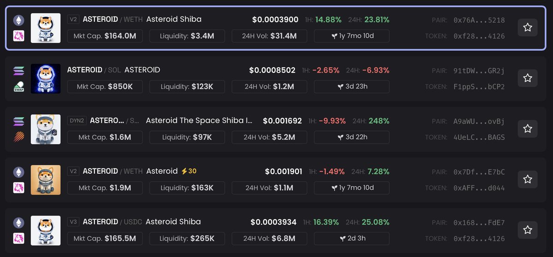Screen dimensions: 553x257
Task: Click the V3 label on ASTEROID/USDC row
Action: pyautogui.click(x=73, y=222)
